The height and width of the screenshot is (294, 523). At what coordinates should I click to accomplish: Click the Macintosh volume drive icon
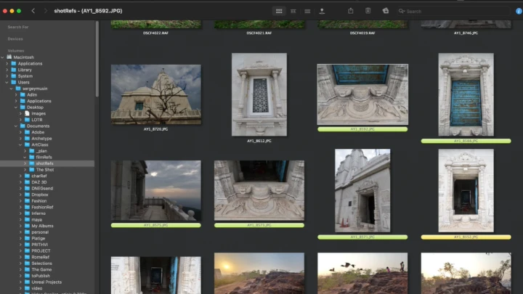click(9, 57)
